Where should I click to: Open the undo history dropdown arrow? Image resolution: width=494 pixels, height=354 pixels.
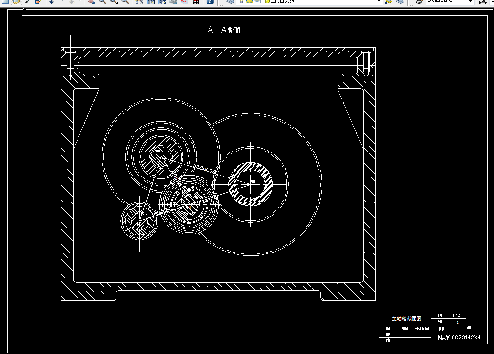(x=62, y=1)
